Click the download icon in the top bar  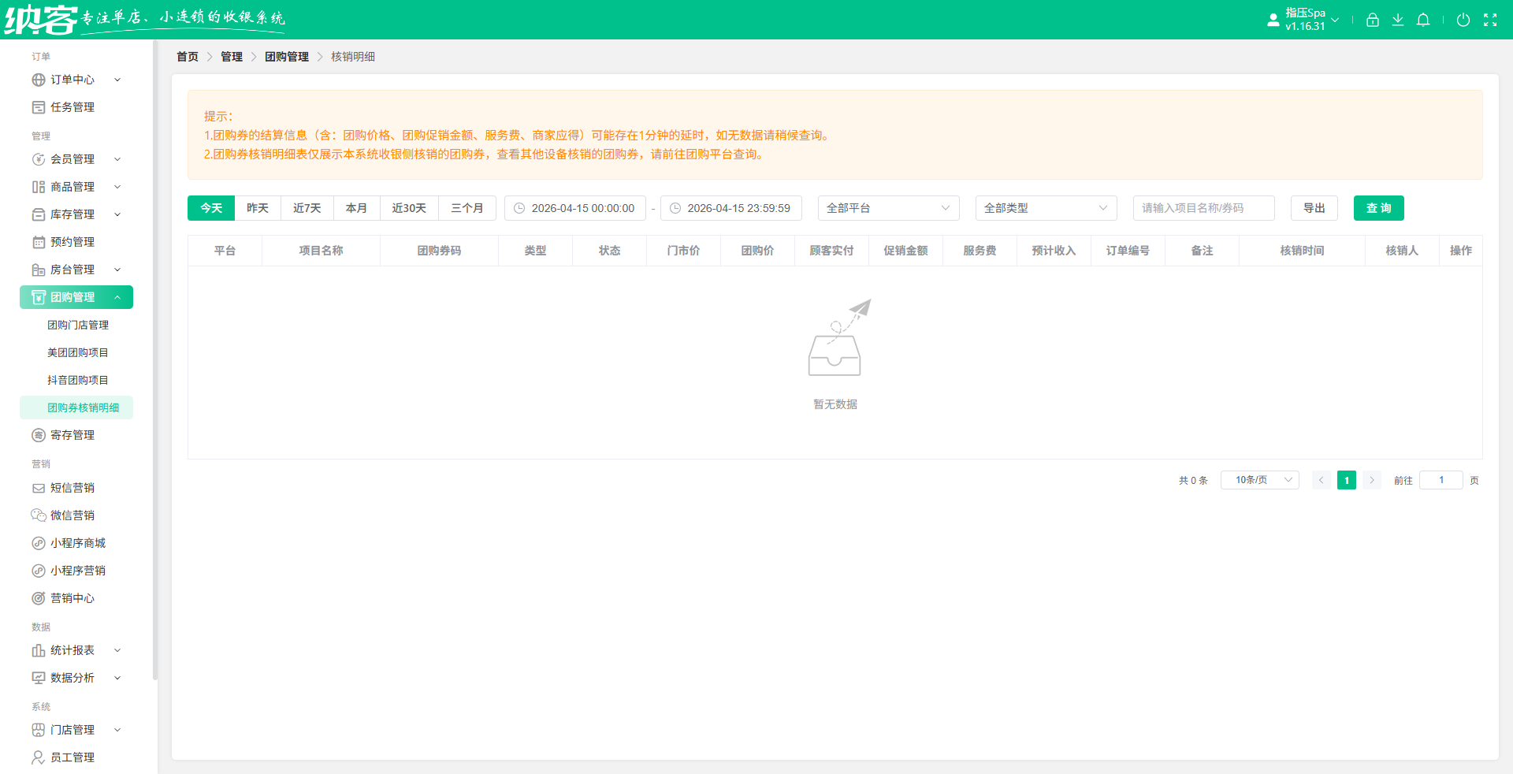click(x=1398, y=20)
